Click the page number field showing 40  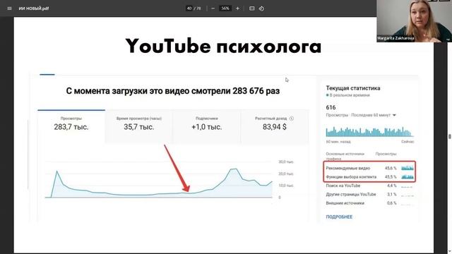pyautogui.click(x=189, y=8)
